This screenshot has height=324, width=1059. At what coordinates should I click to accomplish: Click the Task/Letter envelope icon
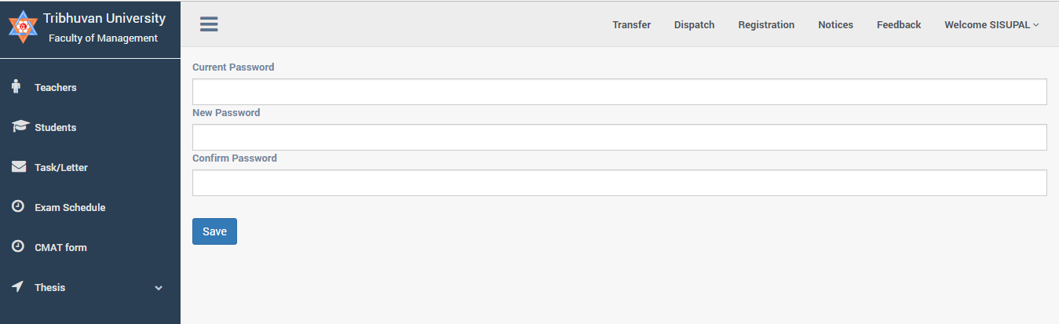click(x=19, y=167)
